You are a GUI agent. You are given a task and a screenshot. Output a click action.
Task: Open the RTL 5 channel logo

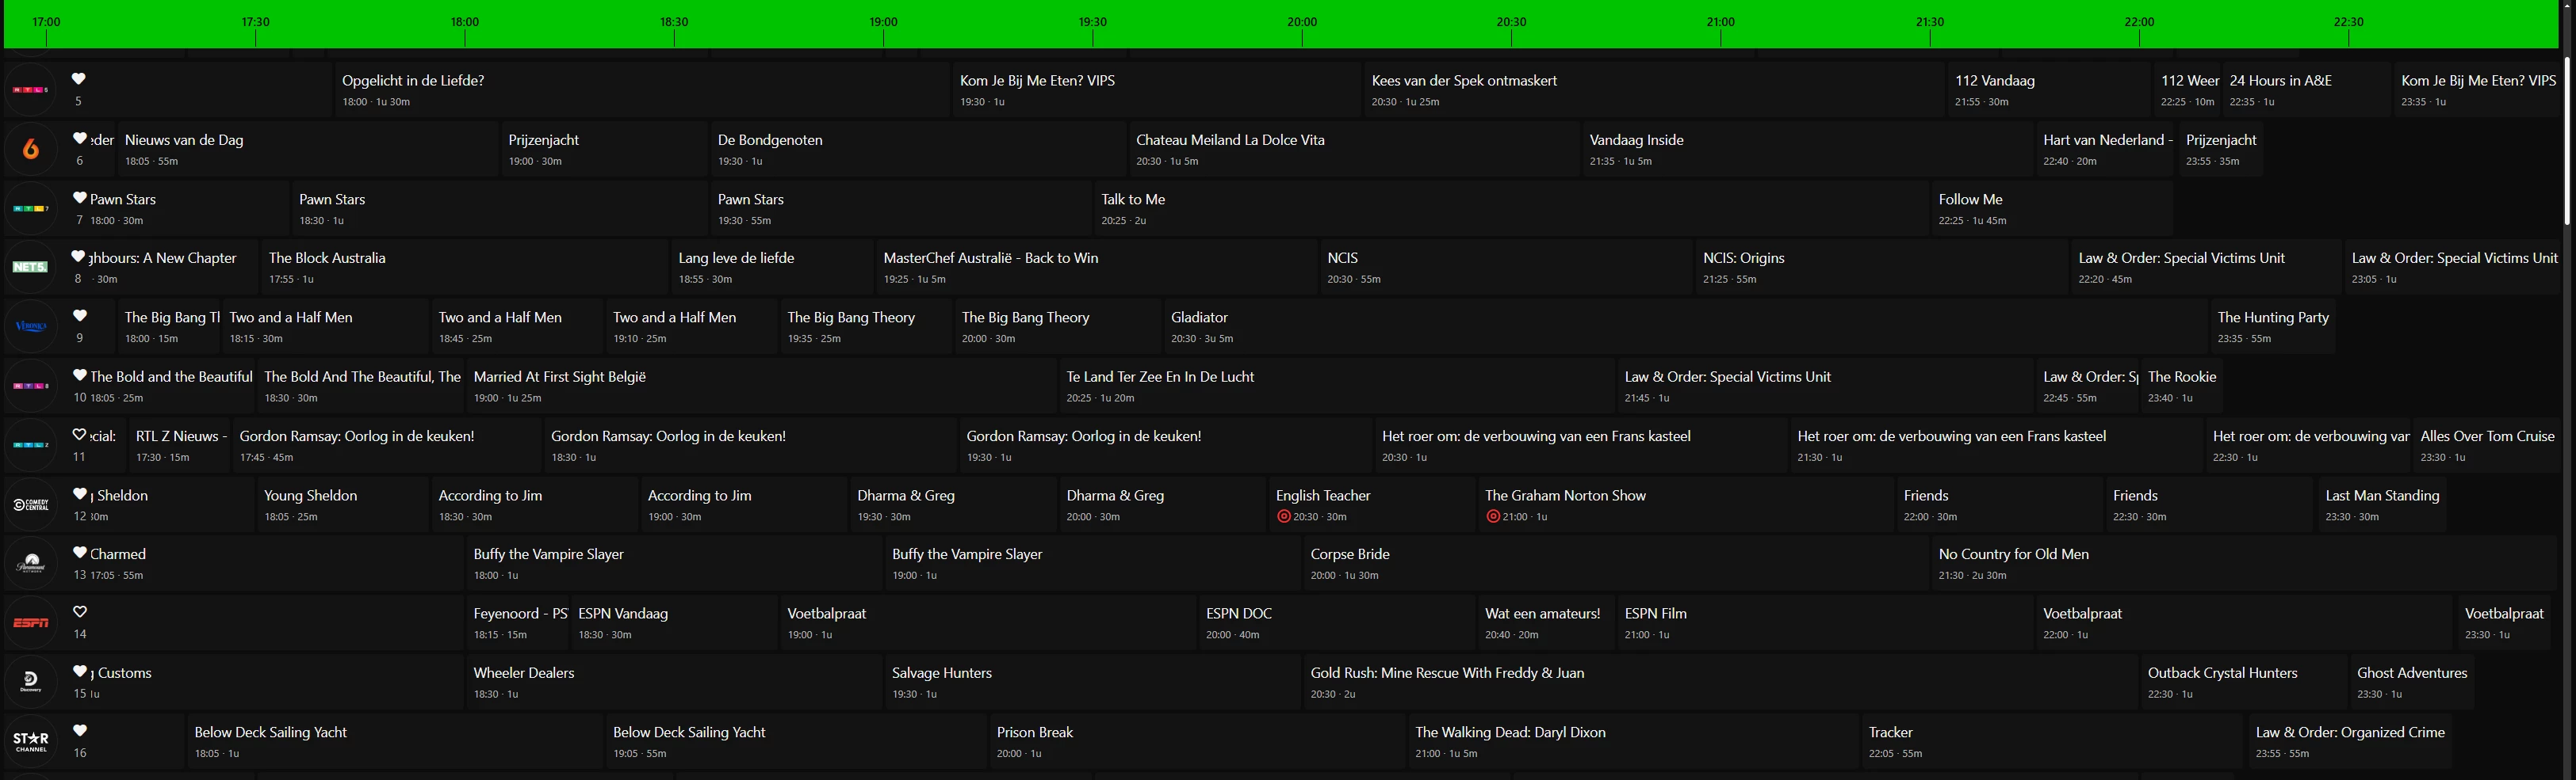click(30, 90)
